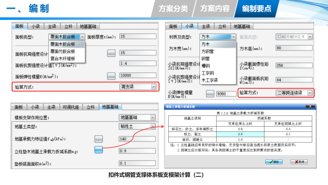
Task: Choose 方钢管 in the material list
Action: pos(208,51)
